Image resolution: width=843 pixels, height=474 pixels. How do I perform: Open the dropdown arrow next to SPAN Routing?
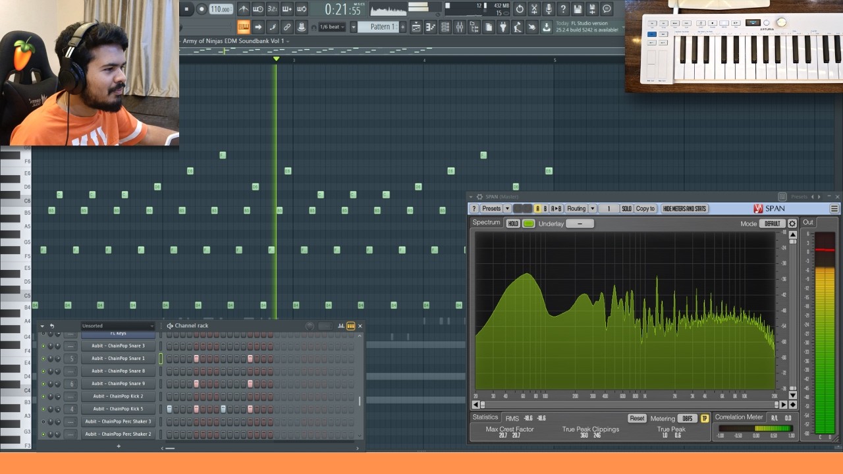[593, 209]
